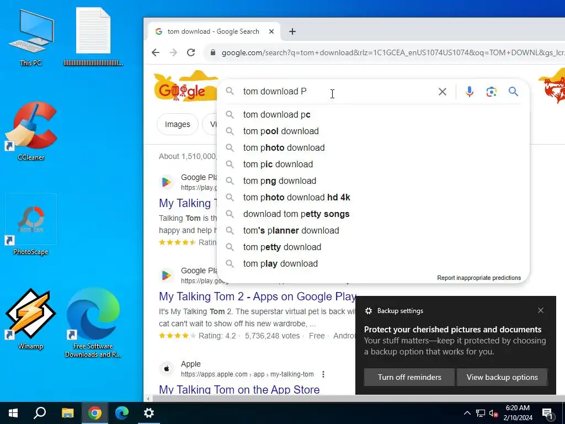
Task: Click the network status tray icon
Action: (x=481, y=413)
